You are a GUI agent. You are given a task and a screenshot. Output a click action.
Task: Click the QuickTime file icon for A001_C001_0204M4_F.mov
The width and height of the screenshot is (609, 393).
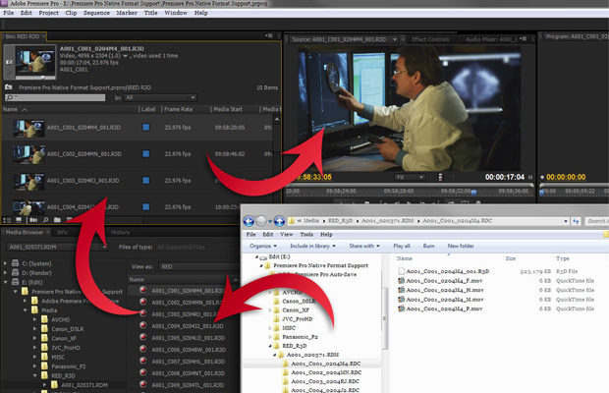click(402, 280)
